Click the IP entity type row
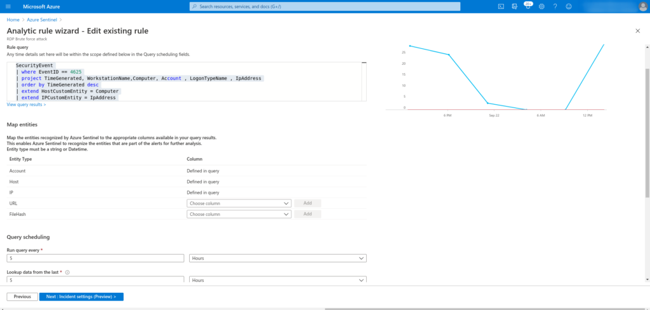 [187, 192]
